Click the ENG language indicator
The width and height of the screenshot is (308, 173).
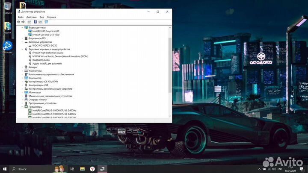point(280,169)
